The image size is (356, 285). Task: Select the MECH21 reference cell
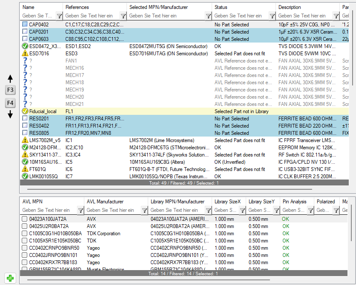pyautogui.click(x=75, y=104)
